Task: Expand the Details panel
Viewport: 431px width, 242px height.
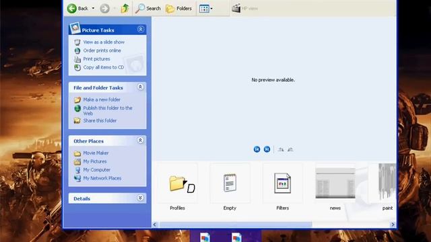Action: click(140, 198)
